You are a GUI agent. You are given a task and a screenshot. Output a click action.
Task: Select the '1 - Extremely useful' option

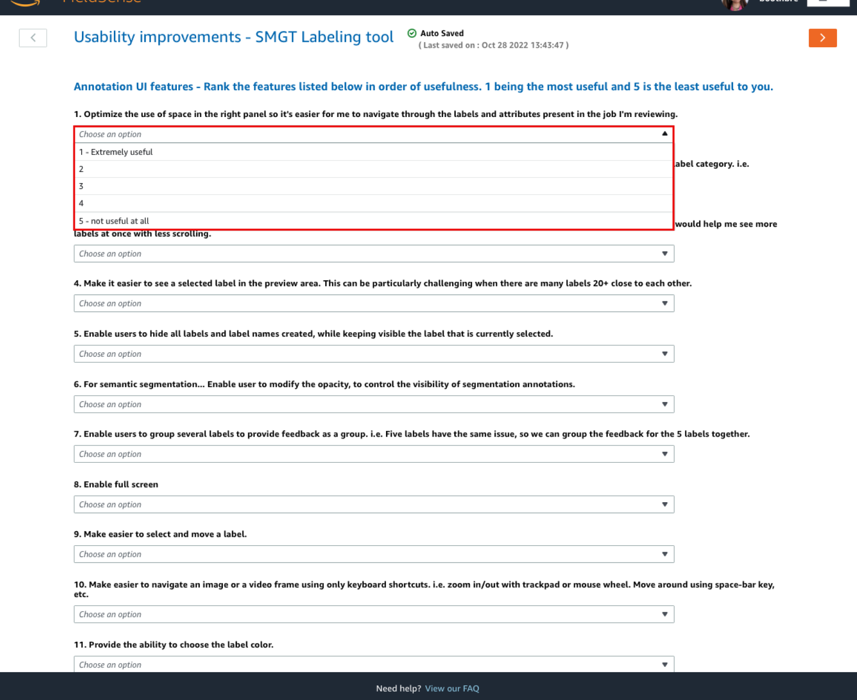pyautogui.click(x=373, y=152)
